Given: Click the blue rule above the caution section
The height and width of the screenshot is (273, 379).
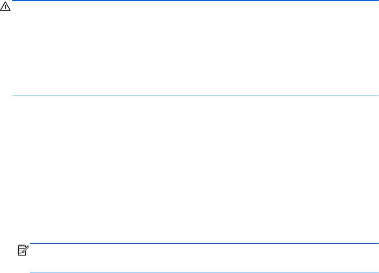Looking at the screenshot, I should [x=195, y=1].
